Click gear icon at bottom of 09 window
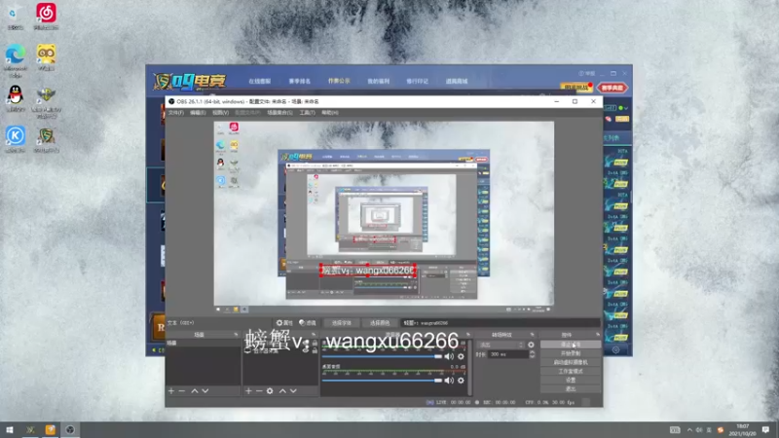This screenshot has height=438, width=779. [615, 349]
